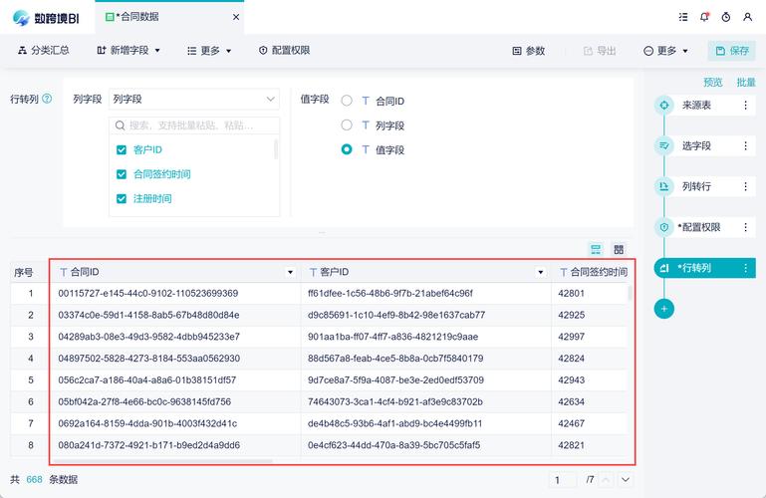766x498 pixels.
Task: Go to previous page arrow
Action: coord(606,480)
